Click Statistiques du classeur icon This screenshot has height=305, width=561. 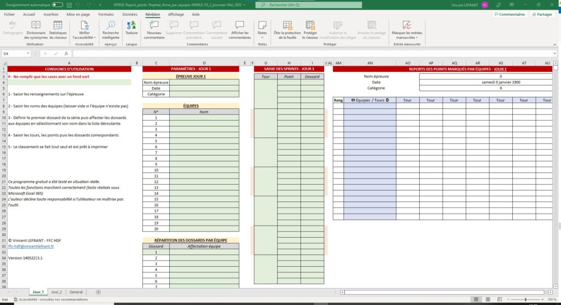pos(58,30)
